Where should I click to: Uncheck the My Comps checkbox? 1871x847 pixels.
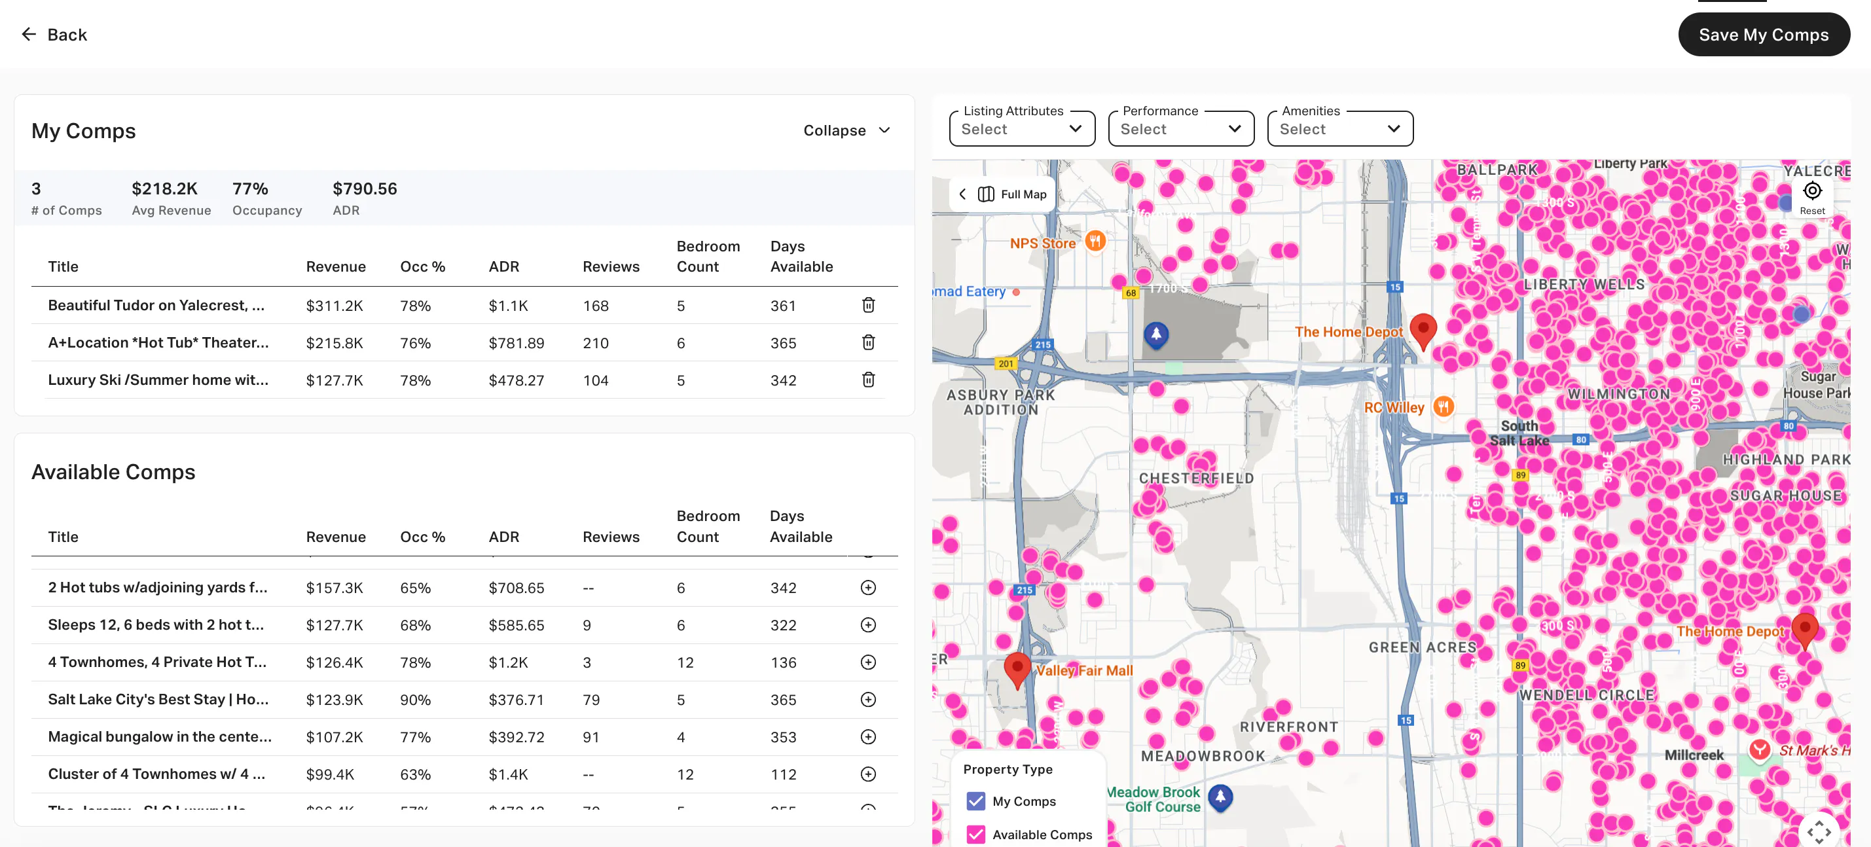pyautogui.click(x=976, y=801)
